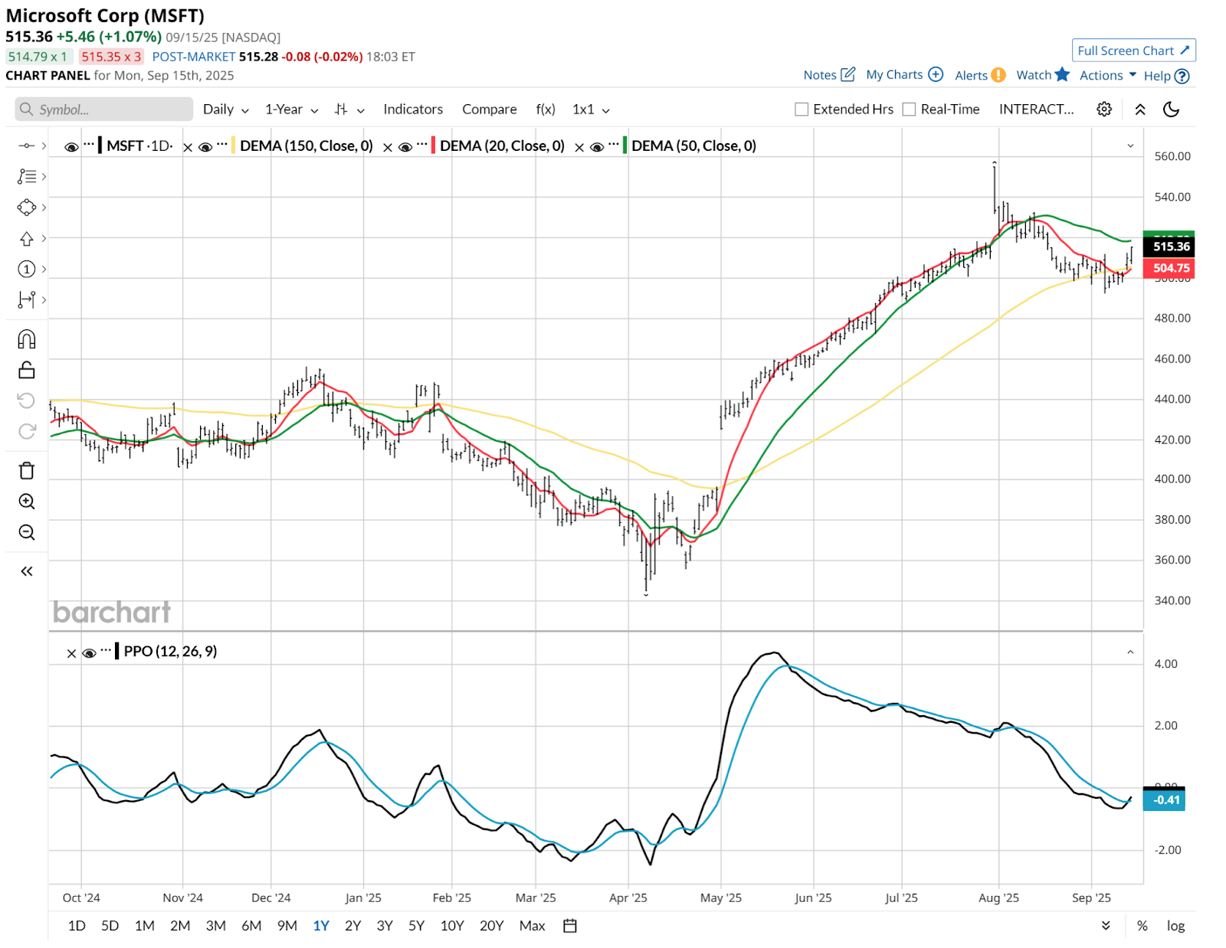
Task: Enable the Extended Hrs checkbox
Action: pyautogui.click(x=801, y=110)
